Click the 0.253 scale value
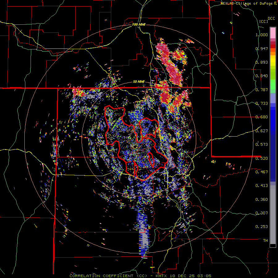The image size is (278, 278). [262, 227]
